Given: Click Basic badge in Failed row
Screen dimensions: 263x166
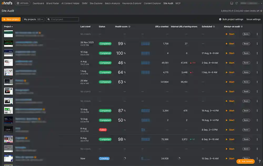Looking at the screenshot, I should [x=246, y=130].
